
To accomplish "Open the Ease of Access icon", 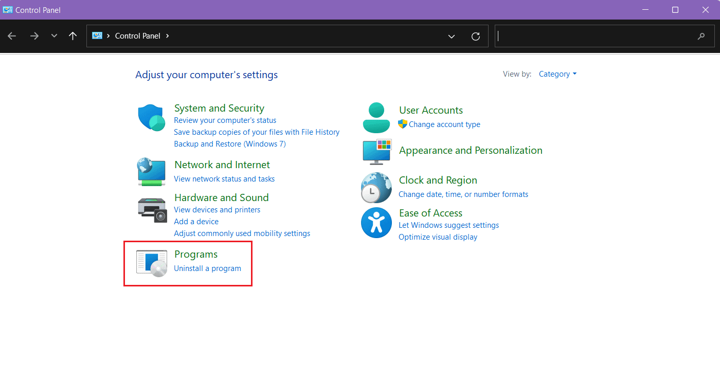I will point(376,223).
